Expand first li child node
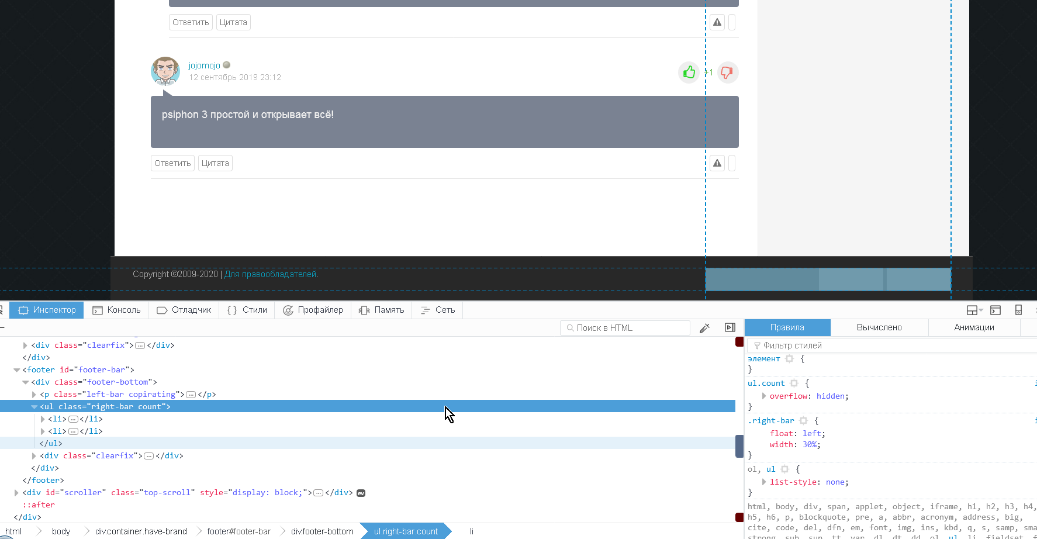The height and width of the screenshot is (539, 1037). point(43,419)
